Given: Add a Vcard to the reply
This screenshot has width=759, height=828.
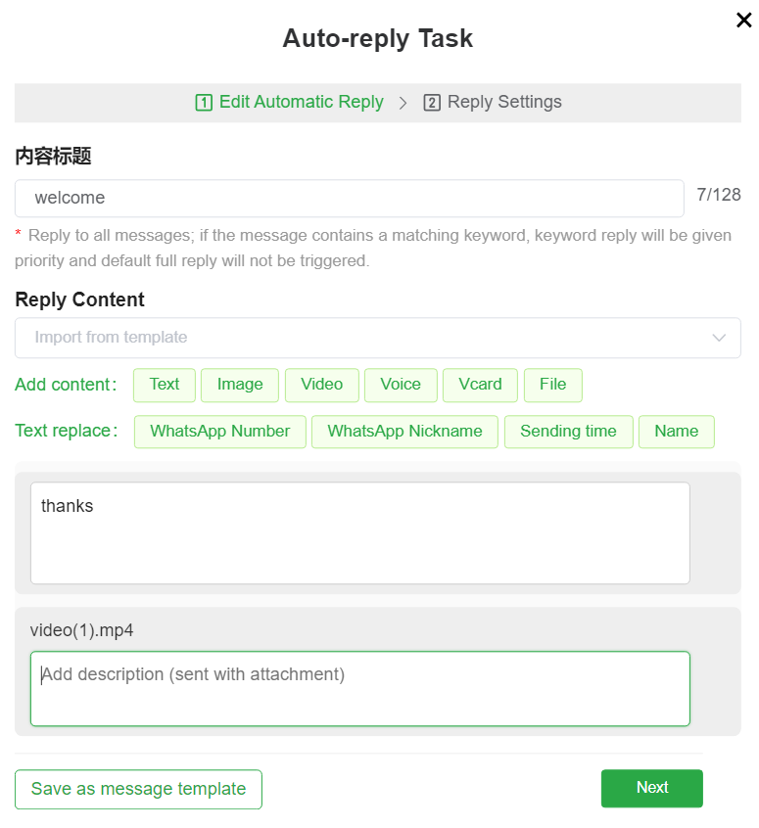Looking at the screenshot, I should 480,385.
